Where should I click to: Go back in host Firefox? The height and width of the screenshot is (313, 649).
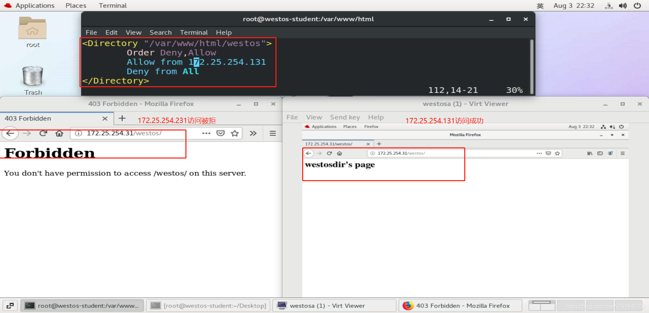pos(10,133)
